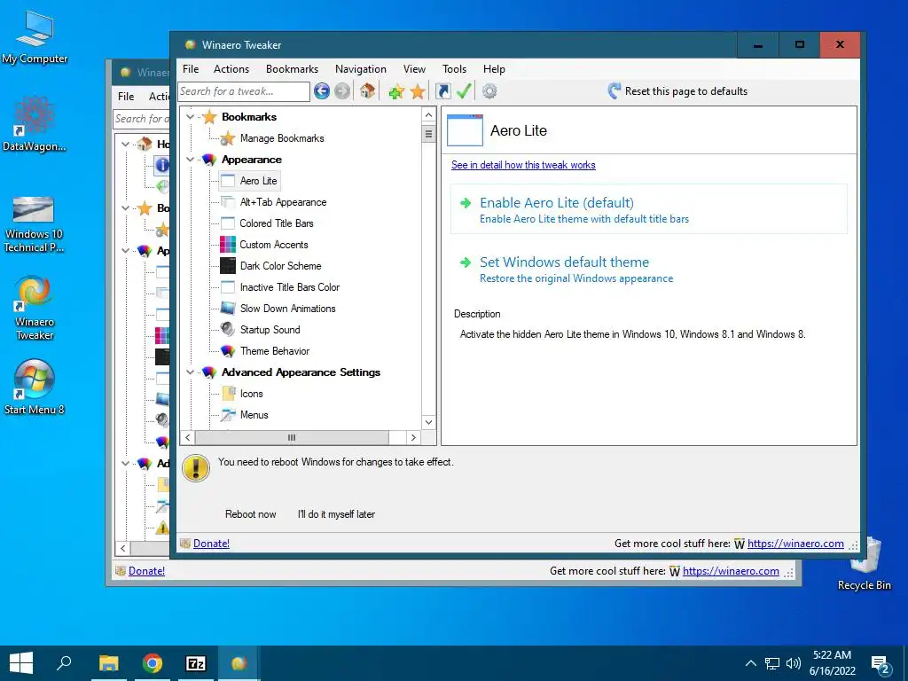The image size is (908, 681).
Task: Open Recycle Bin on desktop
Action: 864,564
